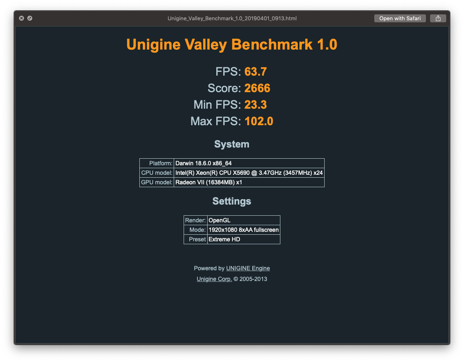Click the Min FPS: label
This screenshot has width=464, height=362.
[x=218, y=105]
